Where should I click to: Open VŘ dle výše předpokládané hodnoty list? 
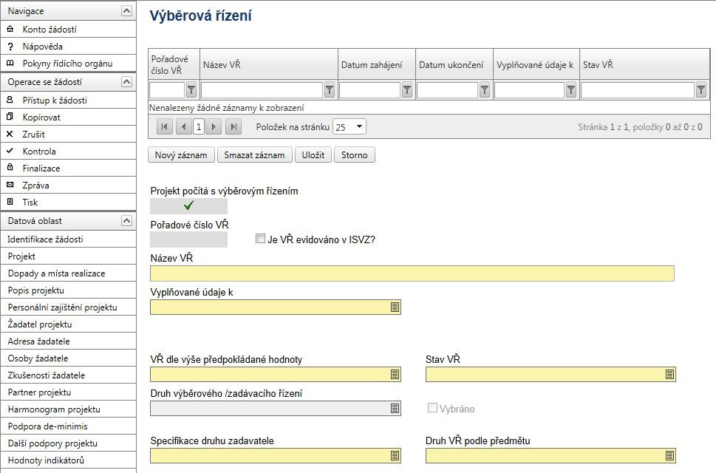coord(395,375)
